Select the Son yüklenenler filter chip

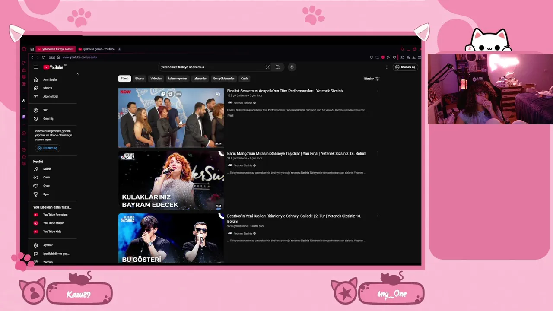click(x=224, y=79)
